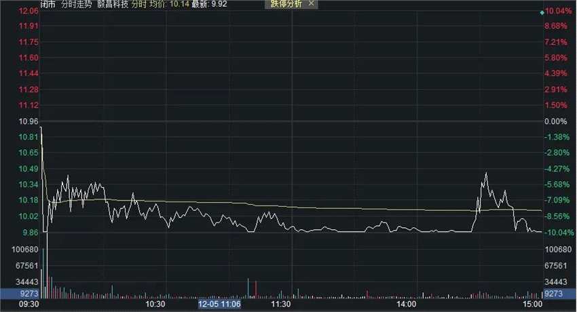Open the 跌停分析 tab
The width and height of the screenshot is (577, 312).
pos(286,4)
